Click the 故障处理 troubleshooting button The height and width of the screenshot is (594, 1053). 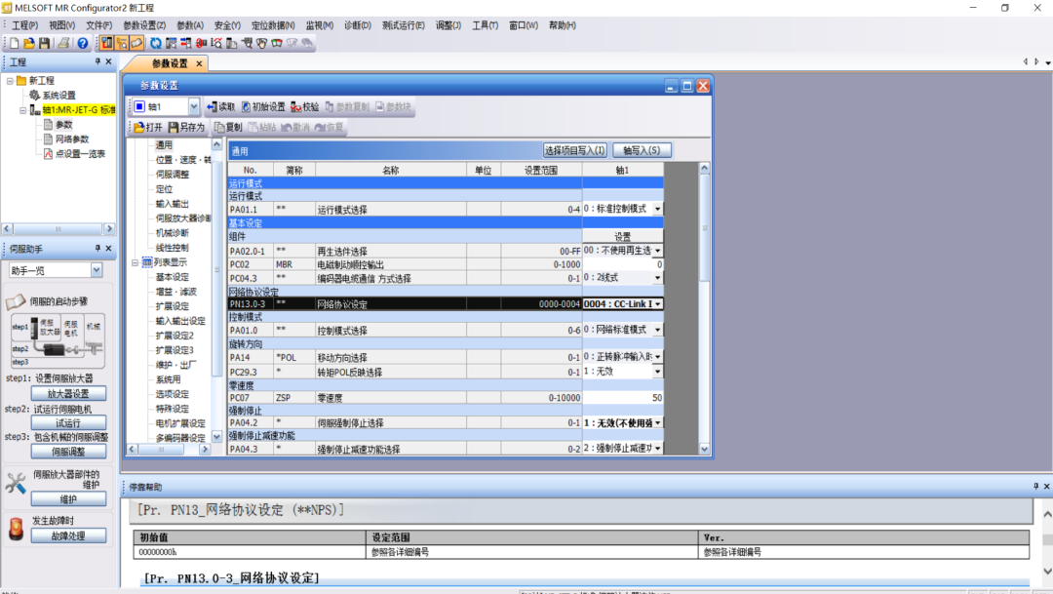pos(68,536)
